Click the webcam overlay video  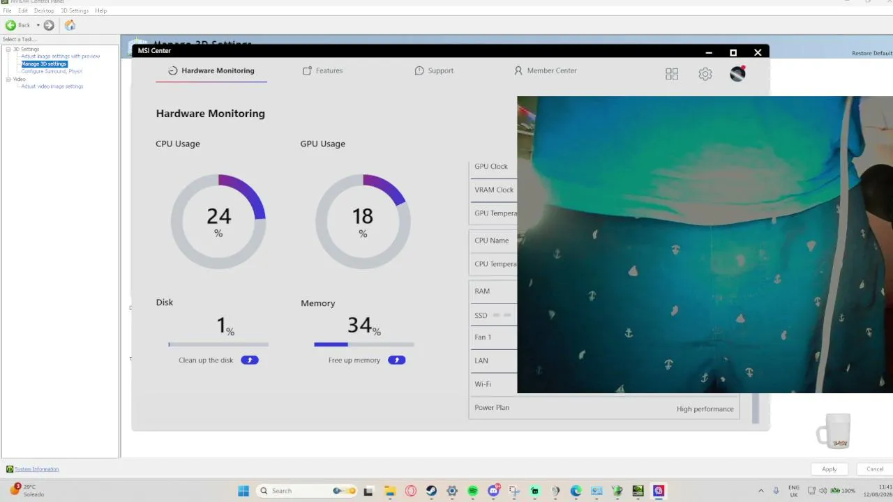705,245
